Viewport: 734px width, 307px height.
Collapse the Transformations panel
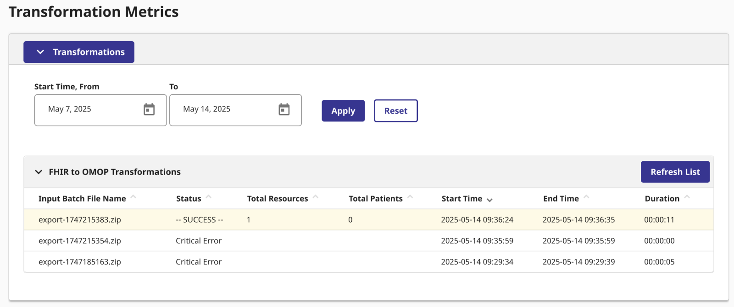pos(79,52)
